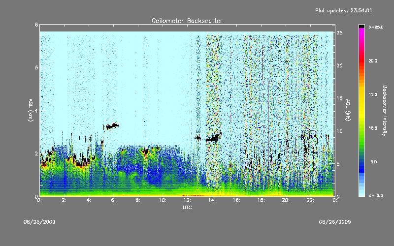The width and height of the screenshot is (394, 246).
Task: Click the small cloud echo near 13 UTC
Action: 198,138
